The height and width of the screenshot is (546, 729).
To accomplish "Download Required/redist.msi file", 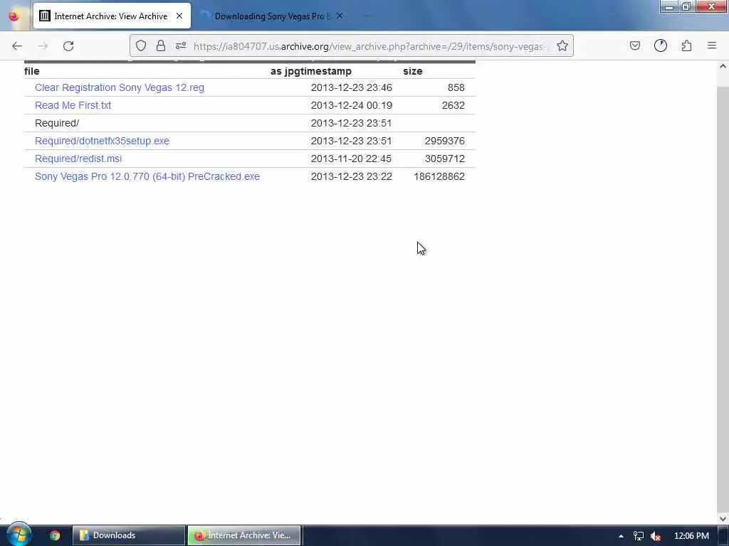I will pyautogui.click(x=78, y=159).
